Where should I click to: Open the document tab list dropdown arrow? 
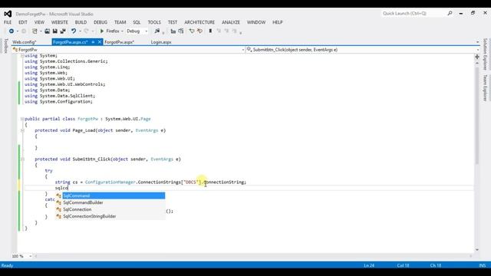click(477, 42)
